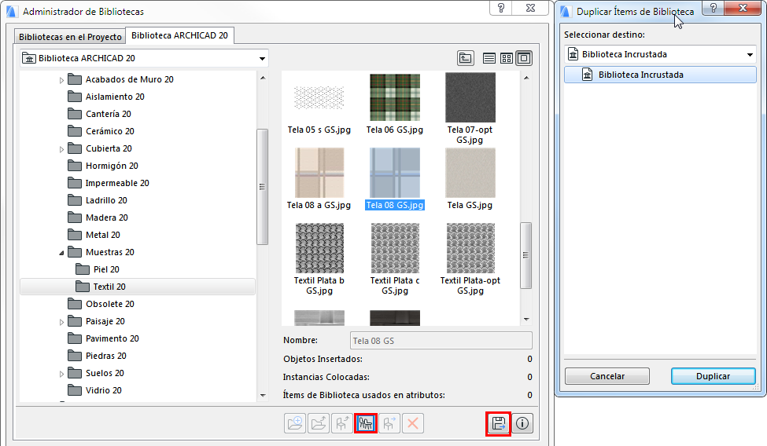This screenshot has height=446, width=767.
Task: Open the information button with the i icon
Action: [x=522, y=423]
